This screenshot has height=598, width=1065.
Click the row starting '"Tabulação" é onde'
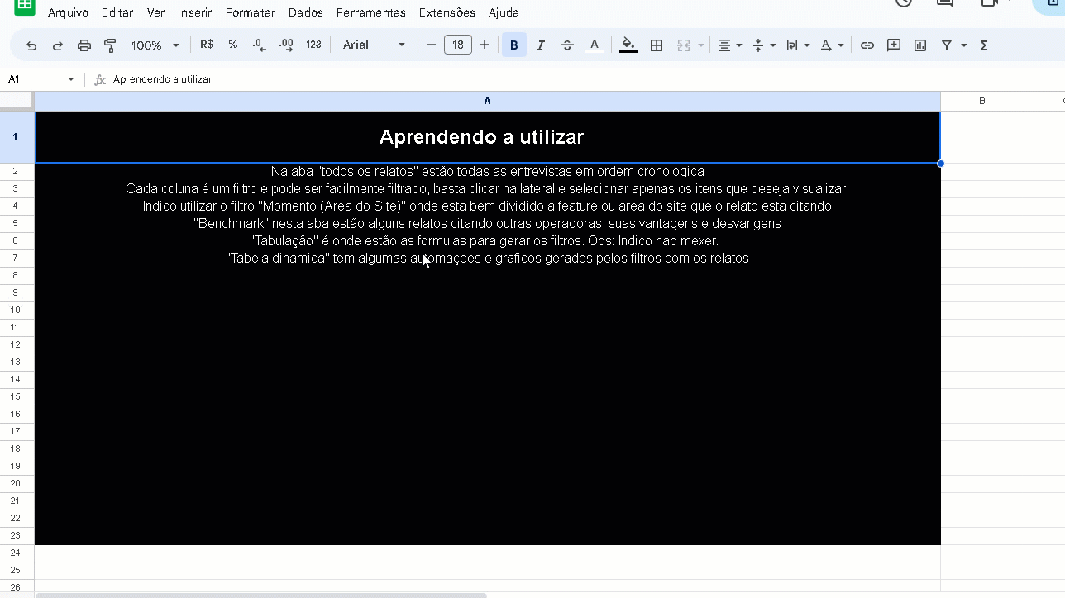[487, 241]
